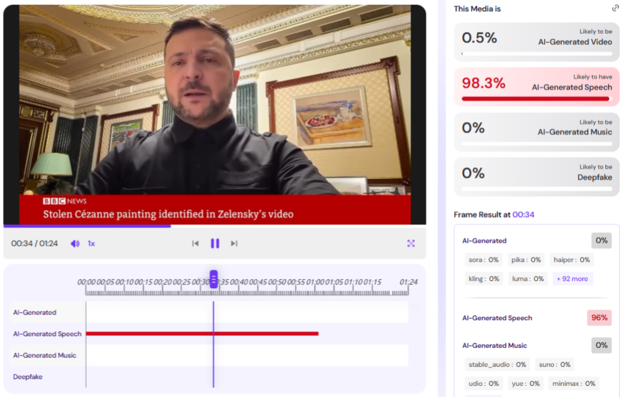The width and height of the screenshot is (624, 397).
Task: Click the luma : 0% chip
Action: point(528,278)
